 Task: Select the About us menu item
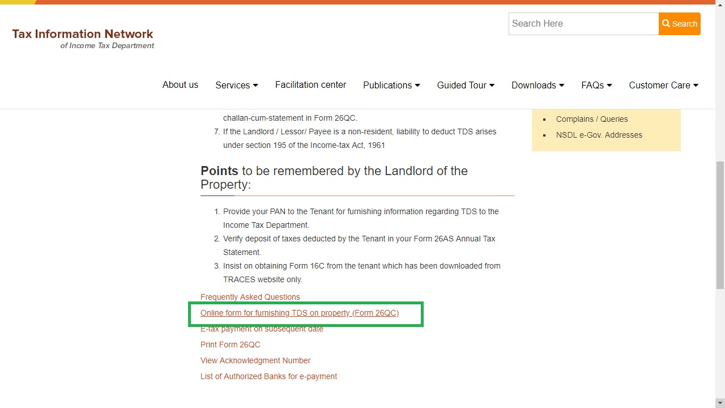[x=180, y=85]
